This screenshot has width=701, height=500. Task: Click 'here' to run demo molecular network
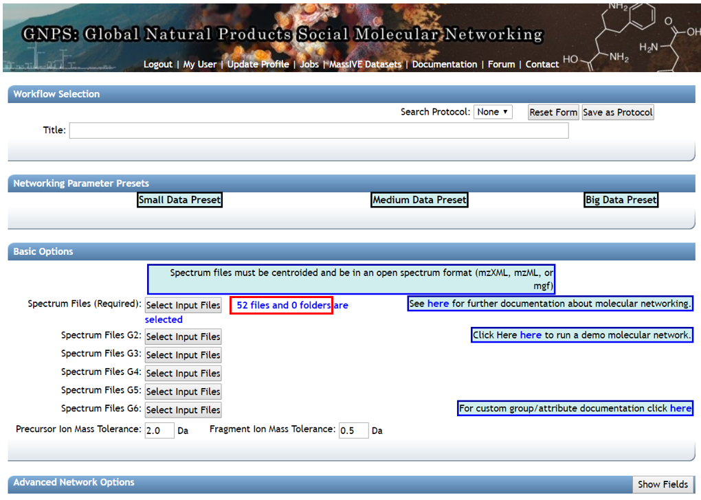(x=531, y=335)
